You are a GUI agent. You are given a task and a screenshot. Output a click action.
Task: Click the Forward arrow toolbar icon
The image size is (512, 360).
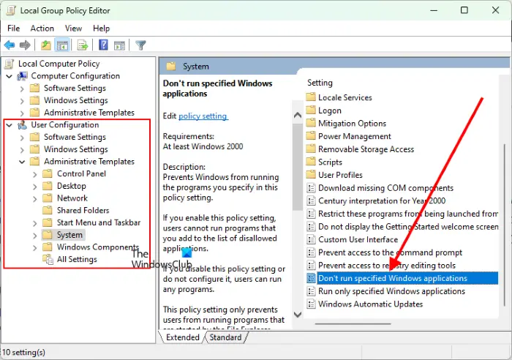tap(25, 45)
